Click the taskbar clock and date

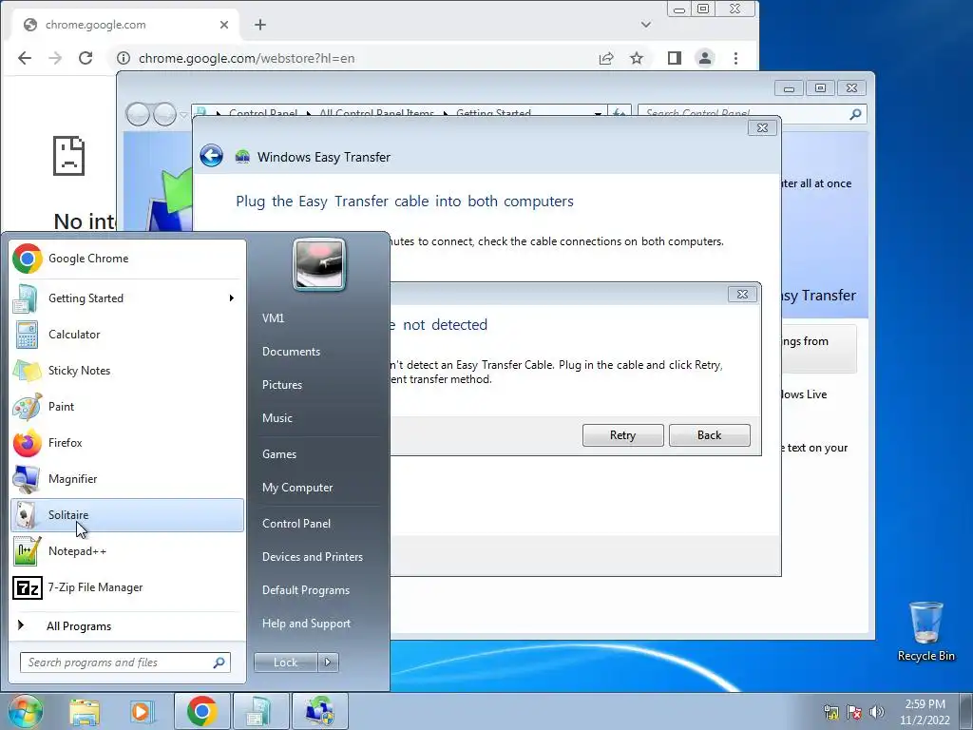925,712
